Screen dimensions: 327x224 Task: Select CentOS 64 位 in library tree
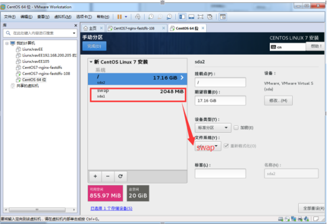coord(34,79)
